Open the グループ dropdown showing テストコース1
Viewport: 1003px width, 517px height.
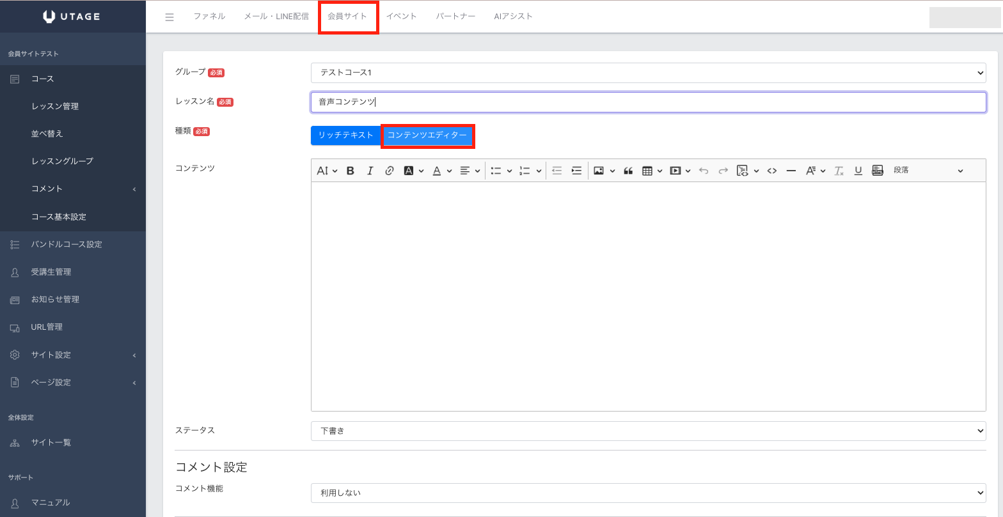[x=648, y=73]
